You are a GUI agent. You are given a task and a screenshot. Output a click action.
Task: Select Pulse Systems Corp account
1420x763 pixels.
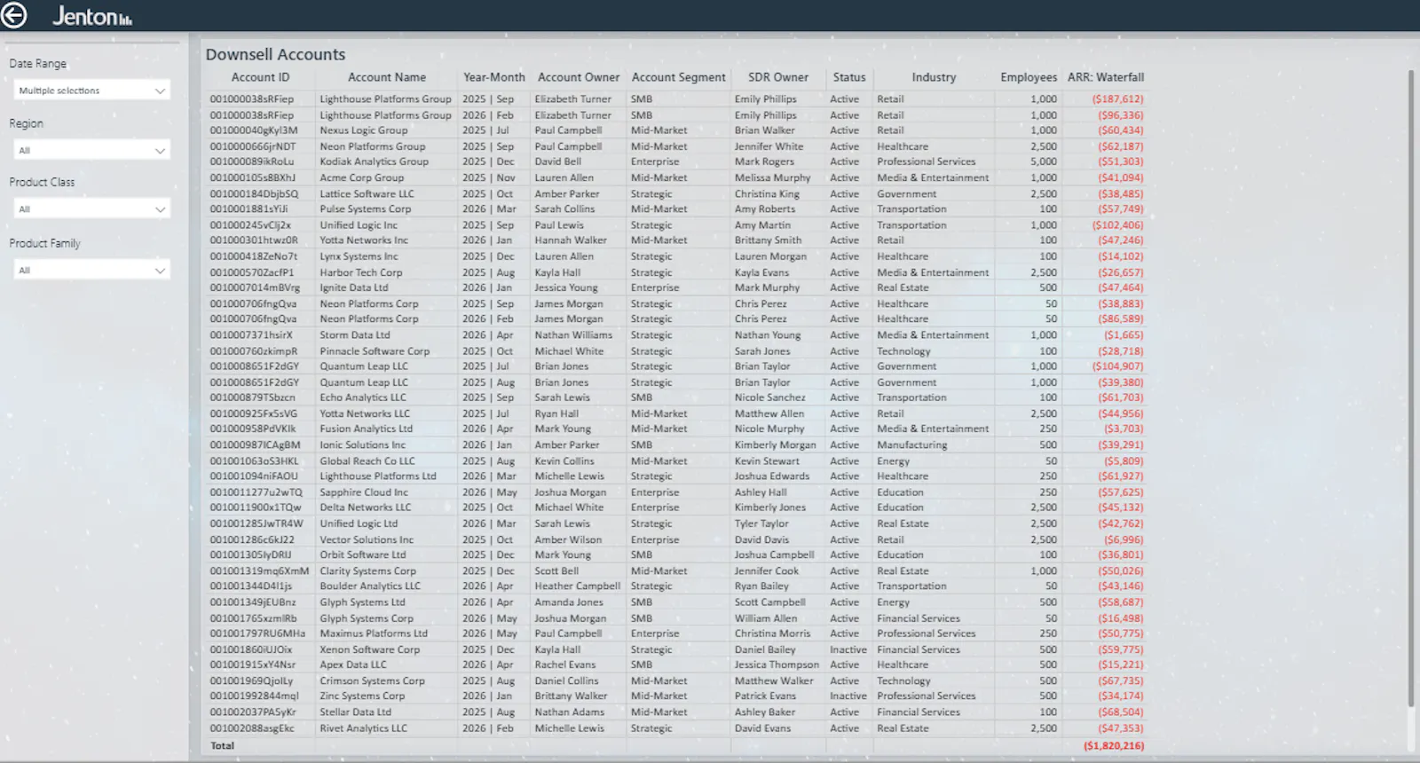click(x=365, y=209)
